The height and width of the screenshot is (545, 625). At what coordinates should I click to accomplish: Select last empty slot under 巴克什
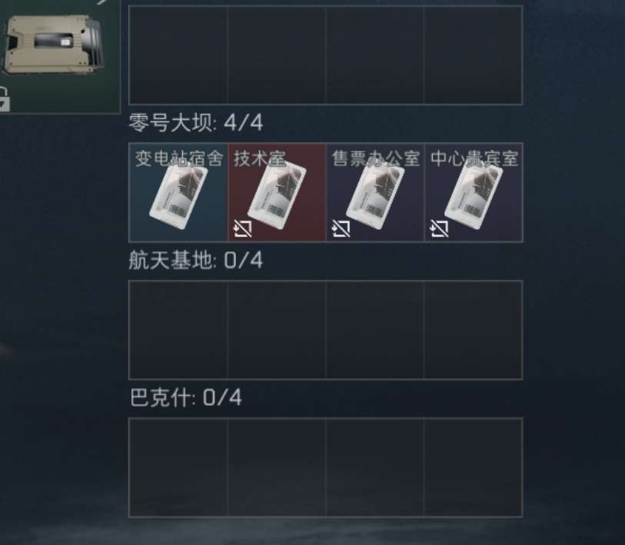(474, 467)
